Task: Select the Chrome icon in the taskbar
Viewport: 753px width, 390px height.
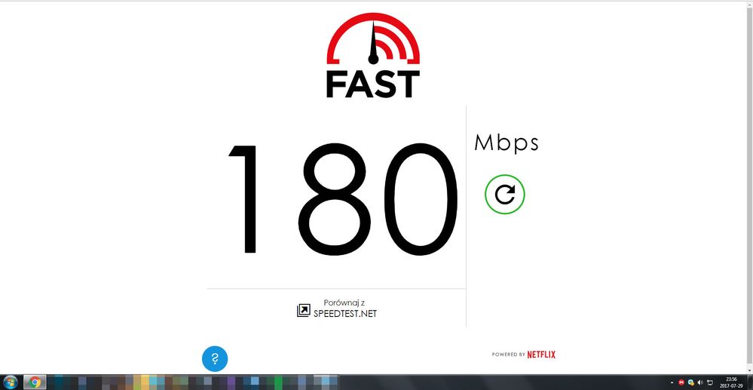Action: pos(35,382)
